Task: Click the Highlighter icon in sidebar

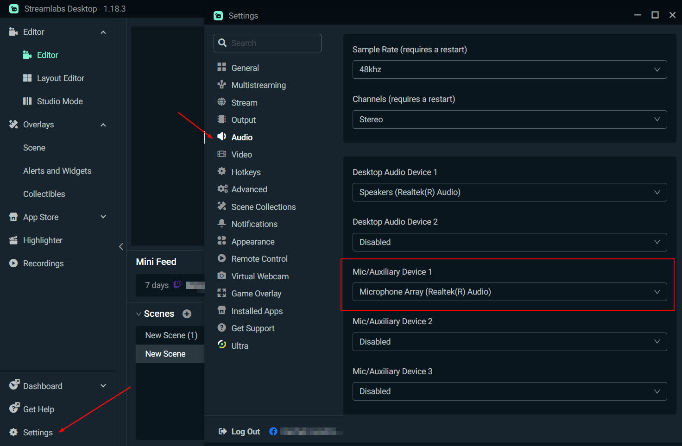Action: tap(13, 240)
